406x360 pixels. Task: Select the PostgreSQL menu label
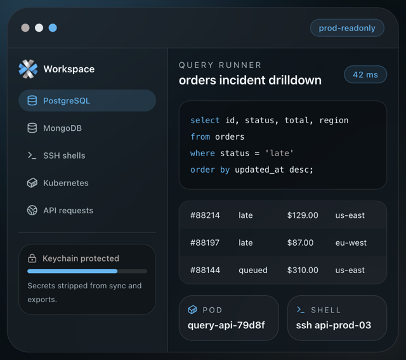click(x=67, y=100)
